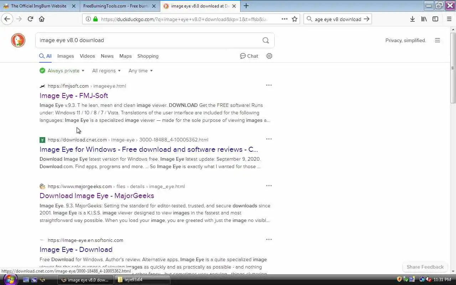Toggle the Firefox sidebar view

click(435, 19)
